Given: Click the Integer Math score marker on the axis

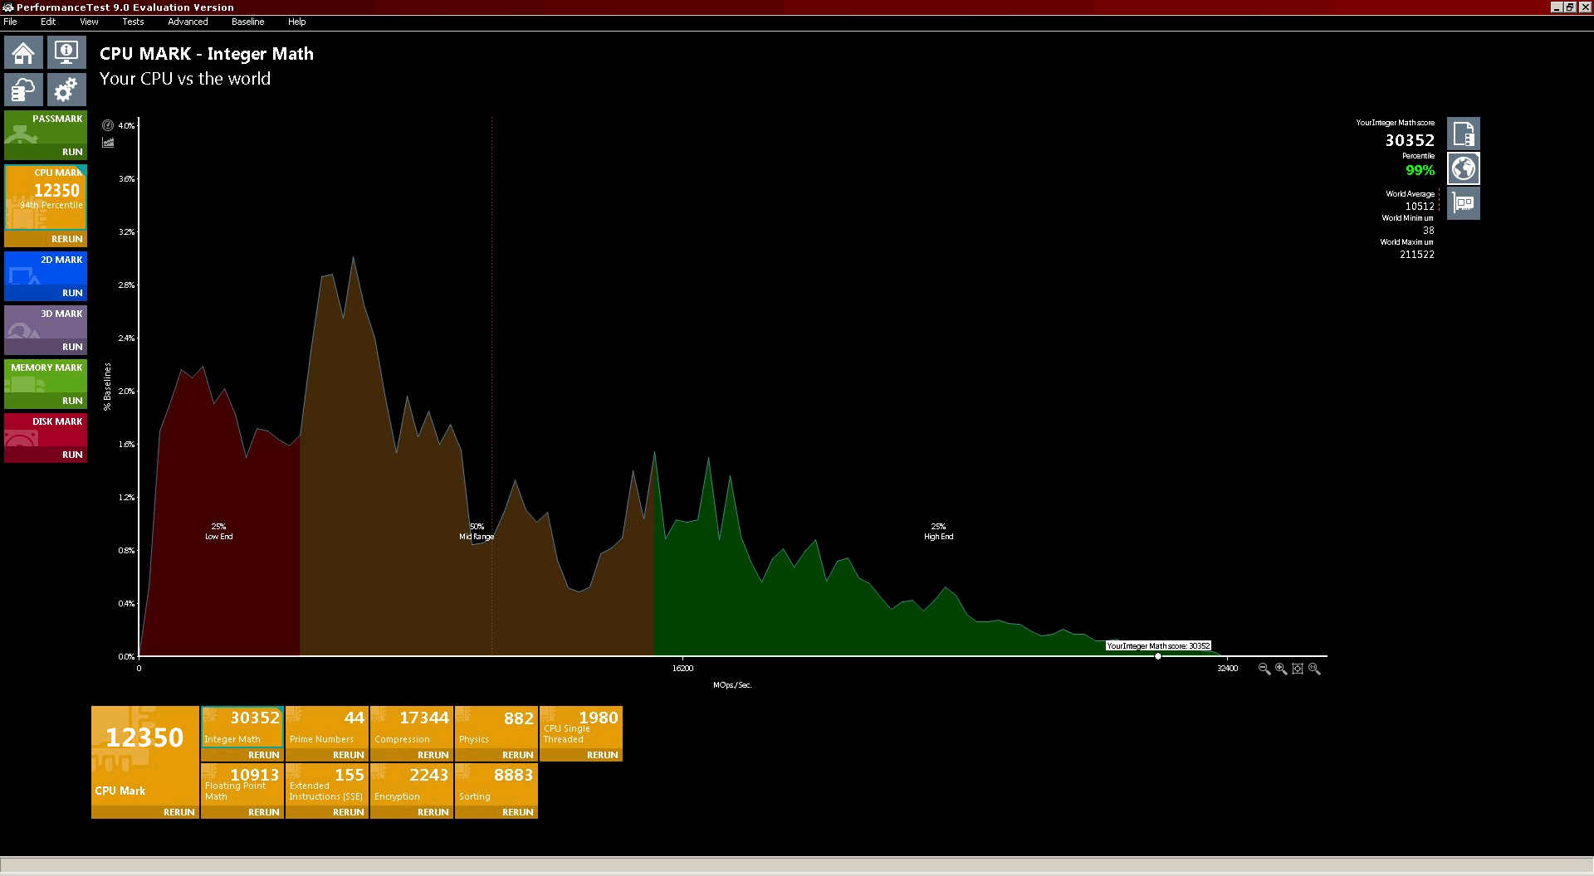Looking at the screenshot, I should [1158, 656].
